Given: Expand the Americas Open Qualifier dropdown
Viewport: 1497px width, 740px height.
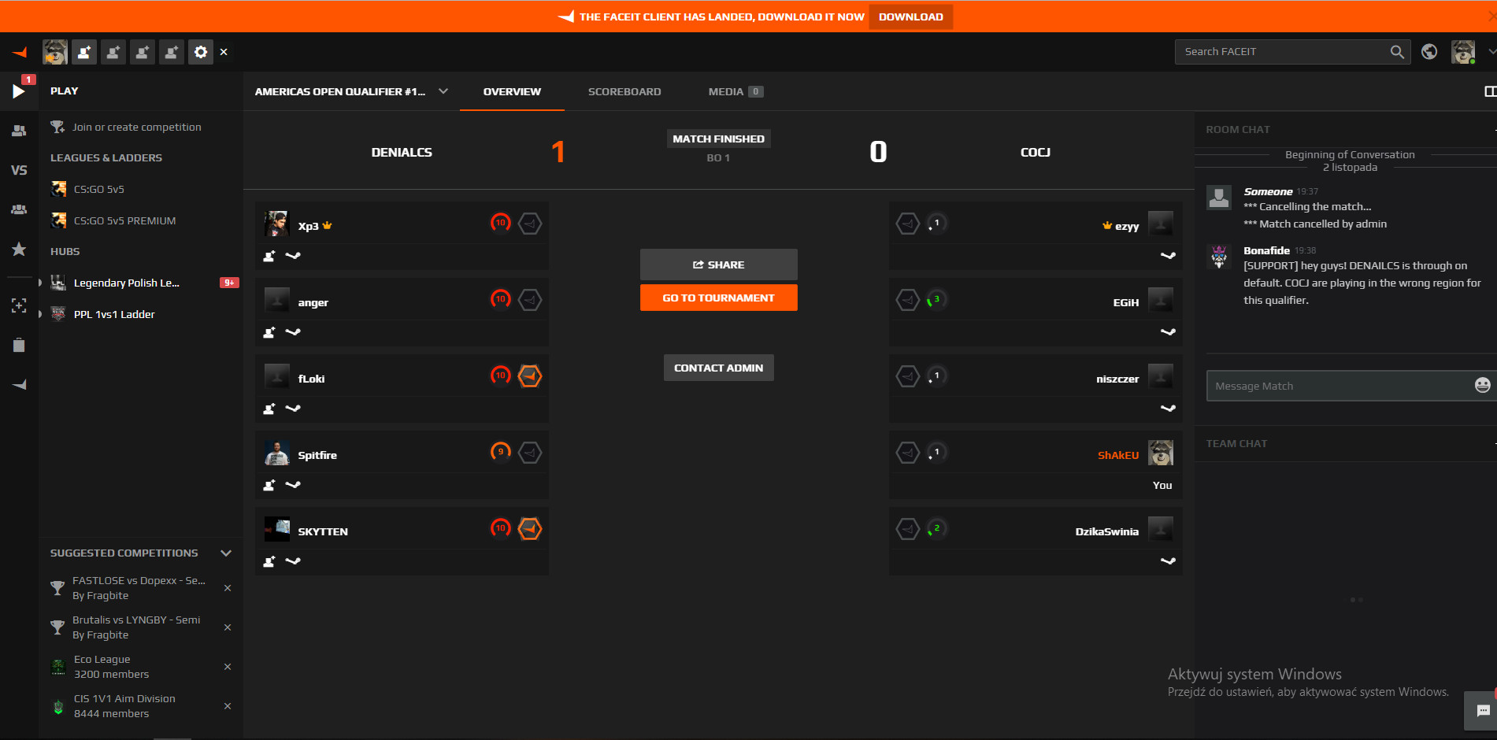Looking at the screenshot, I should (443, 91).
